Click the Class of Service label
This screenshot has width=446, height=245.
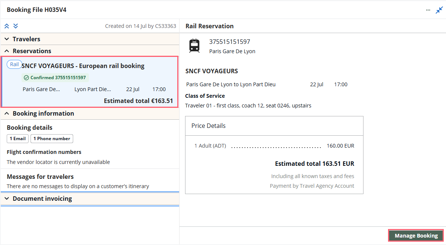tap(205, 96)
